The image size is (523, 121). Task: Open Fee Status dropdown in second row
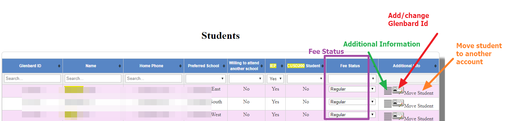tap(352, 102)
